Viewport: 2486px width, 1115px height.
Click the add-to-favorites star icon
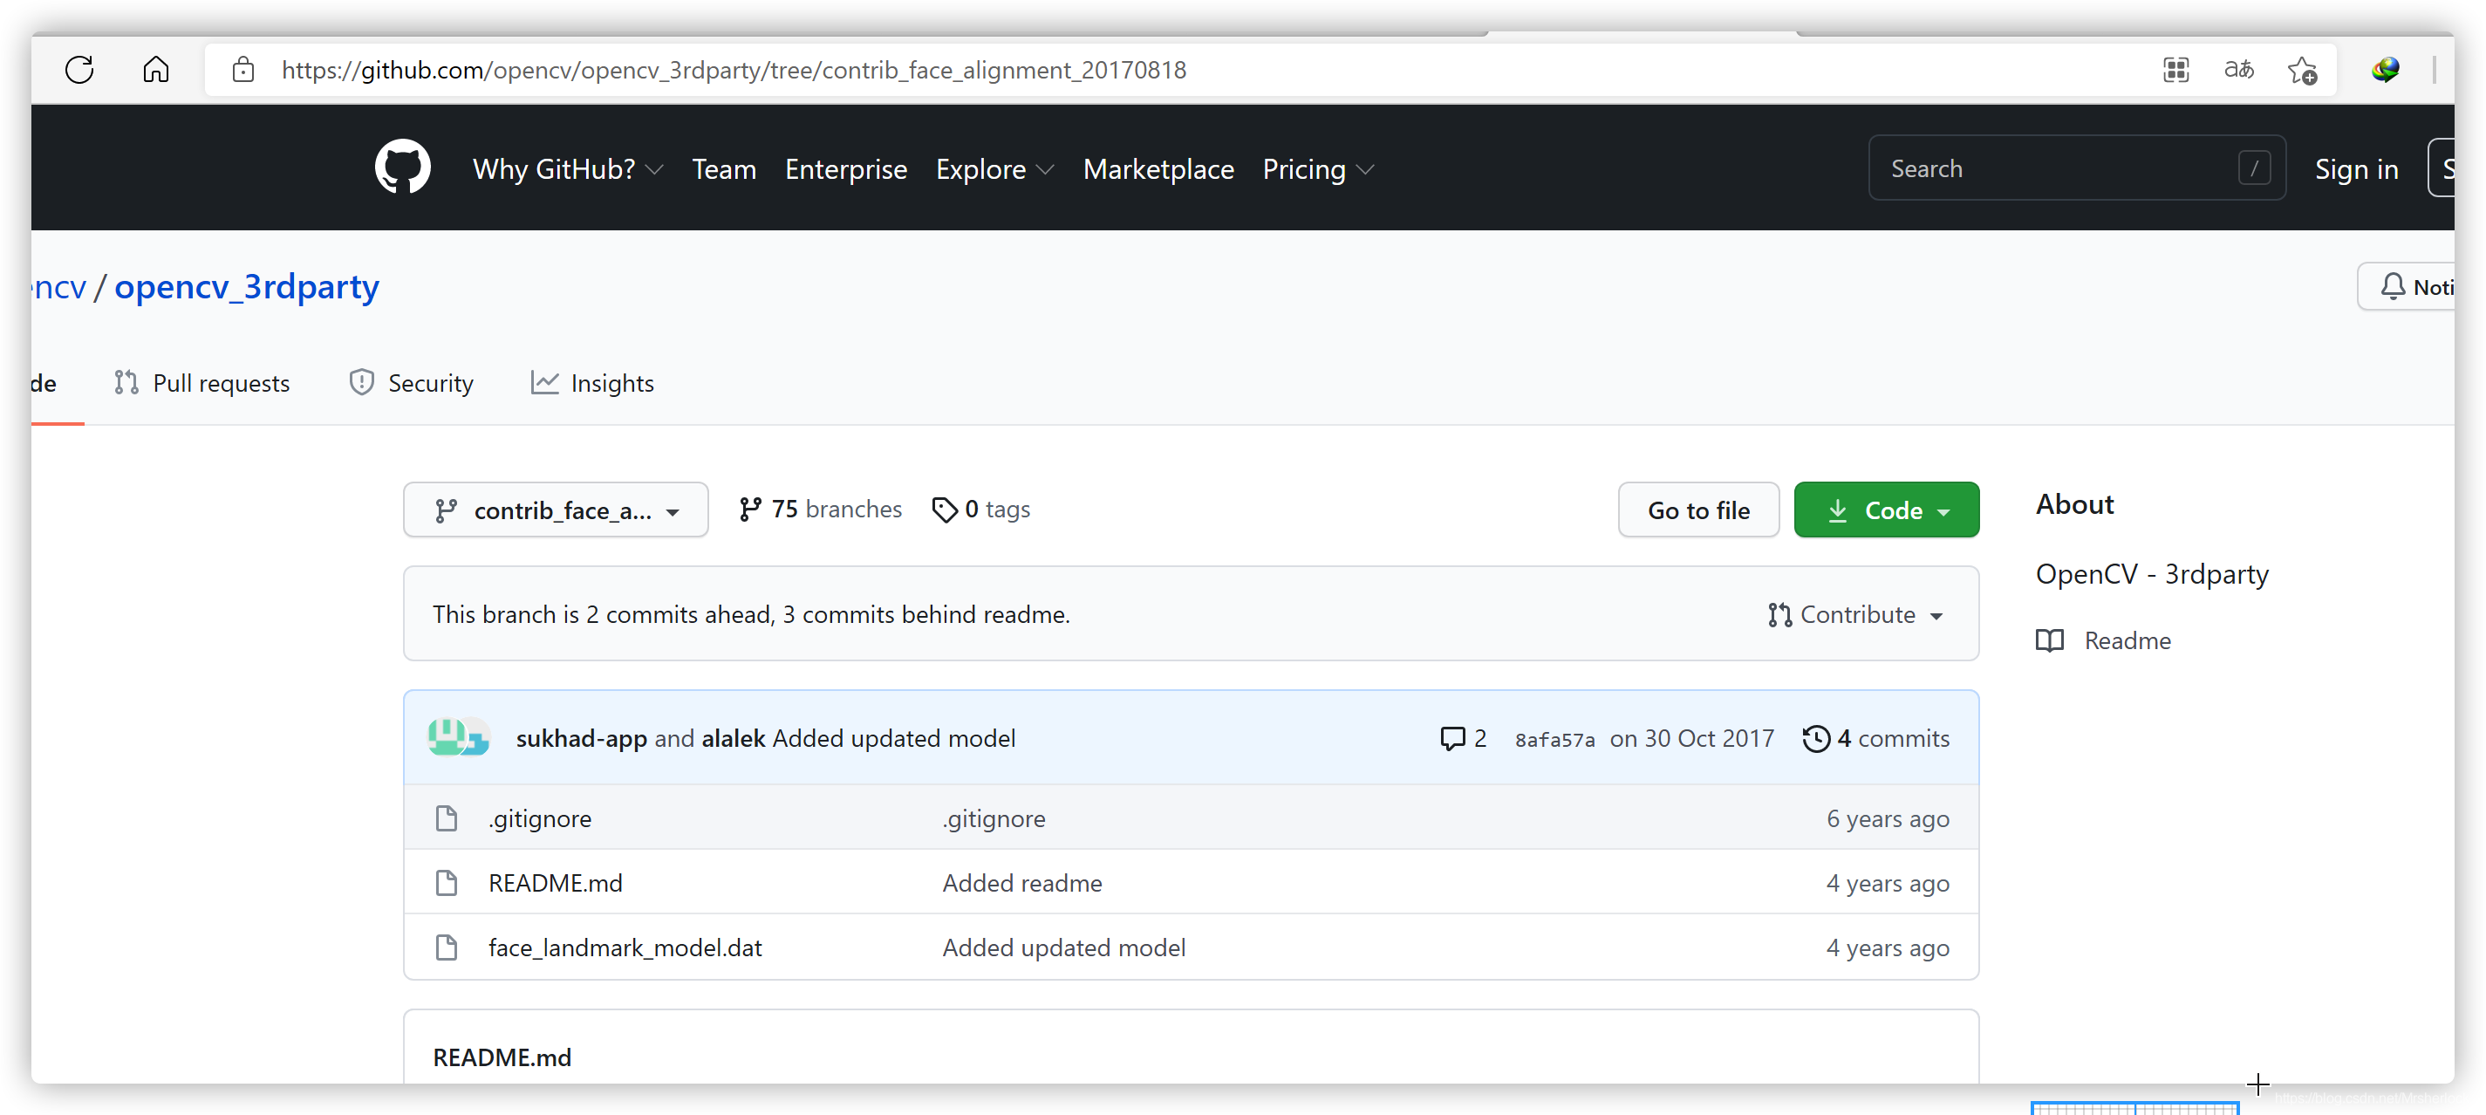[2302, 70]
